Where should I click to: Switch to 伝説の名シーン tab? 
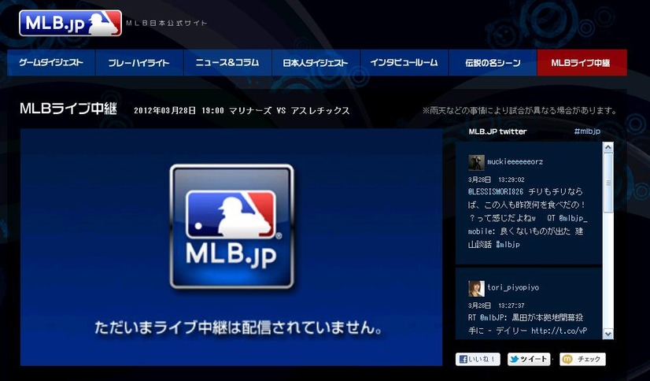[493, 63]
